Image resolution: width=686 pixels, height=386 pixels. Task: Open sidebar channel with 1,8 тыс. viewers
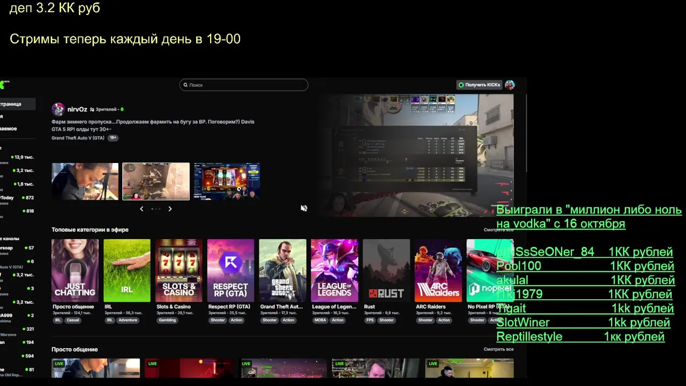point(17,184)
